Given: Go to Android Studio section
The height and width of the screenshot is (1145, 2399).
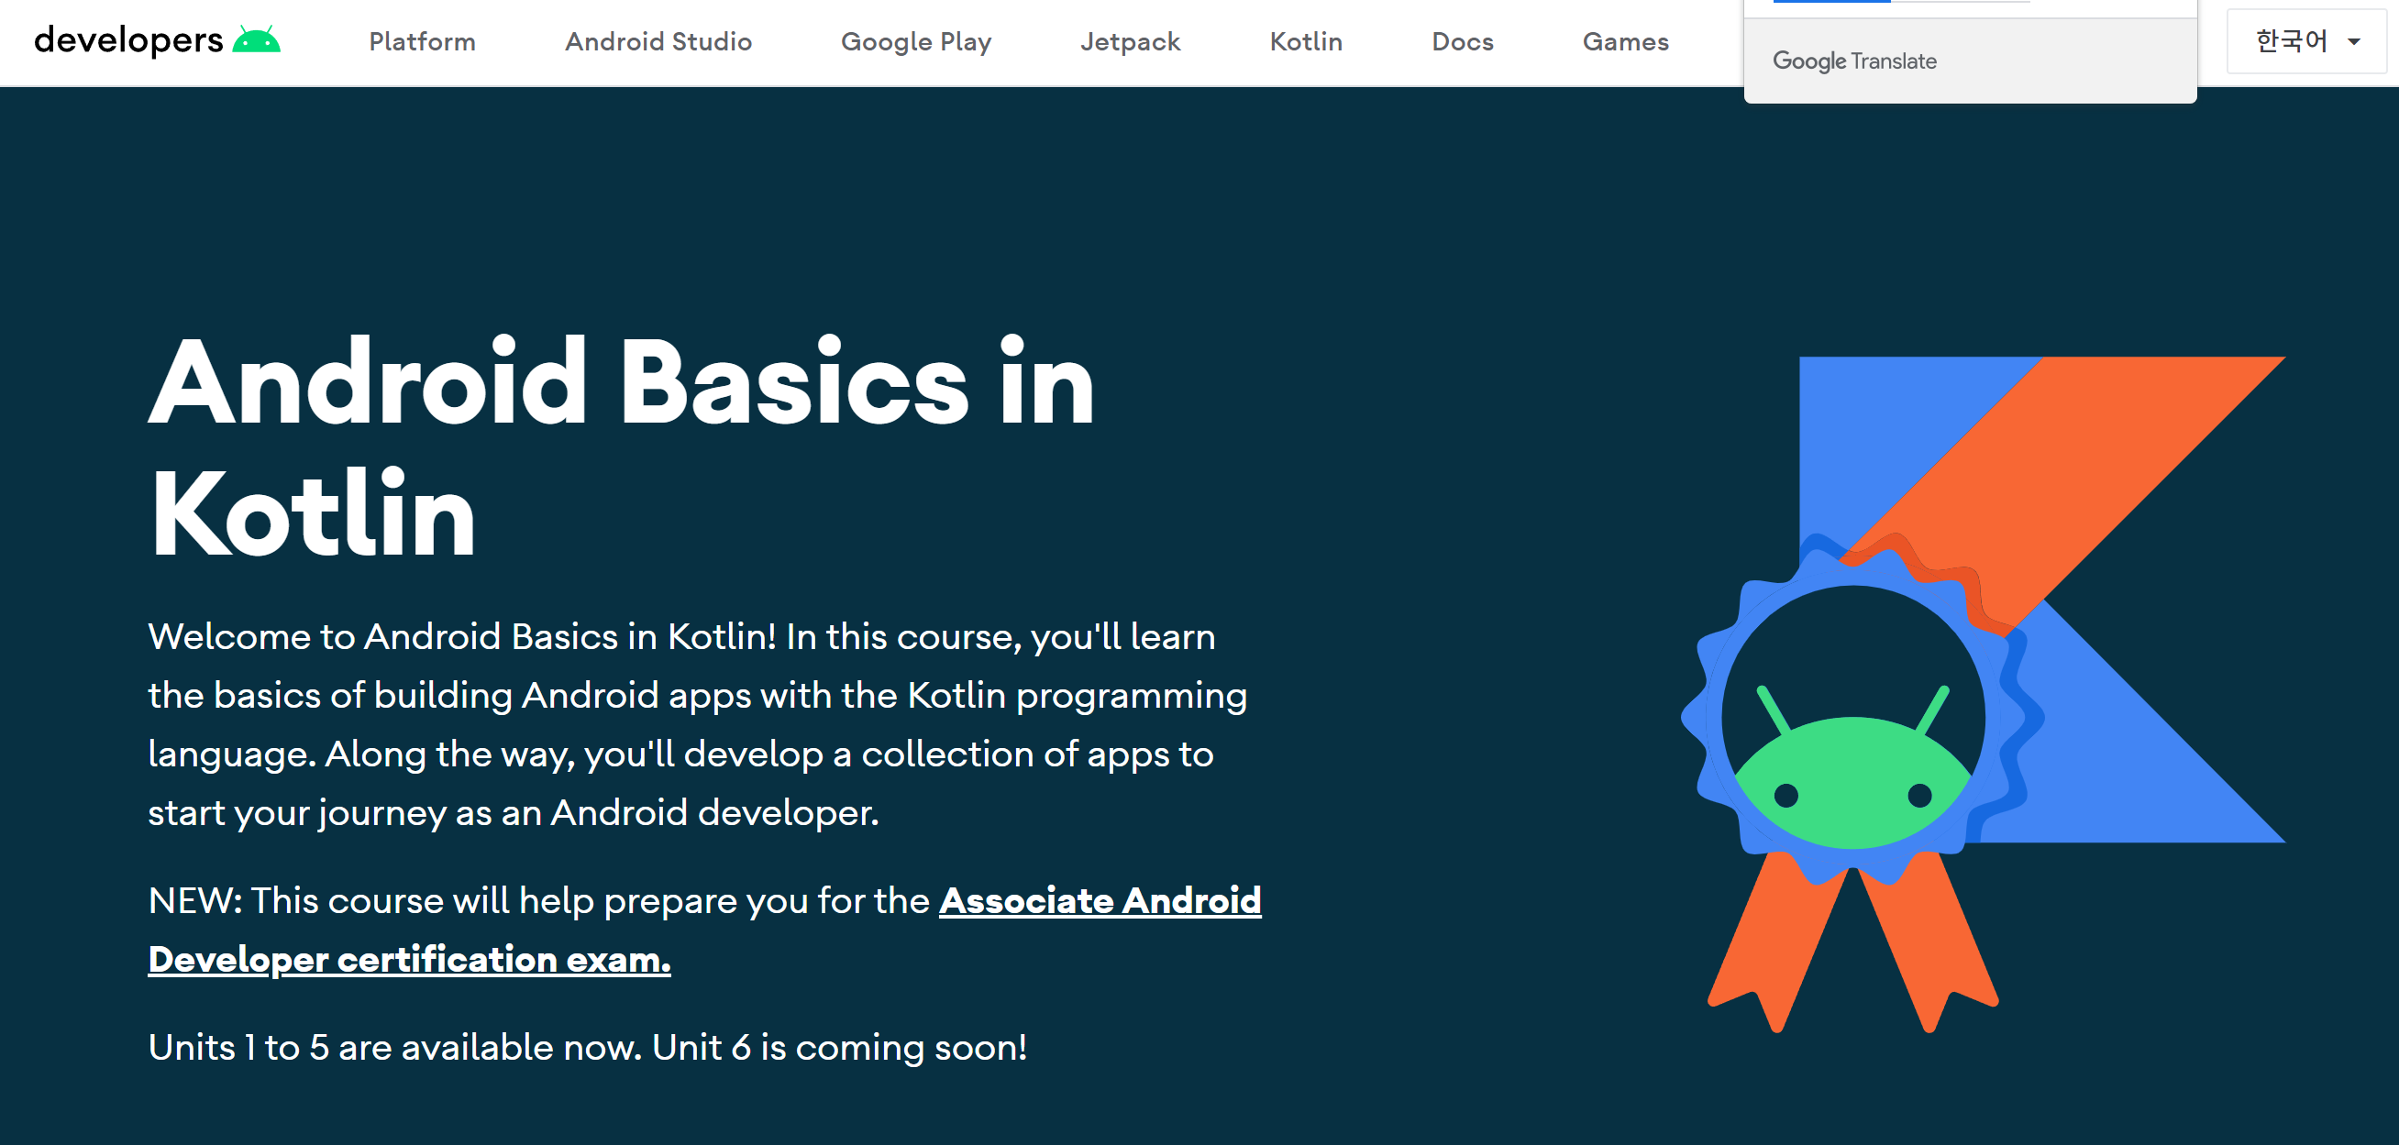Looking at the screenshot, I should tap(658, 42).
